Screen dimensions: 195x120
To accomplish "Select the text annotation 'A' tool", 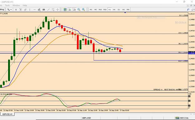I will (16, 10).
